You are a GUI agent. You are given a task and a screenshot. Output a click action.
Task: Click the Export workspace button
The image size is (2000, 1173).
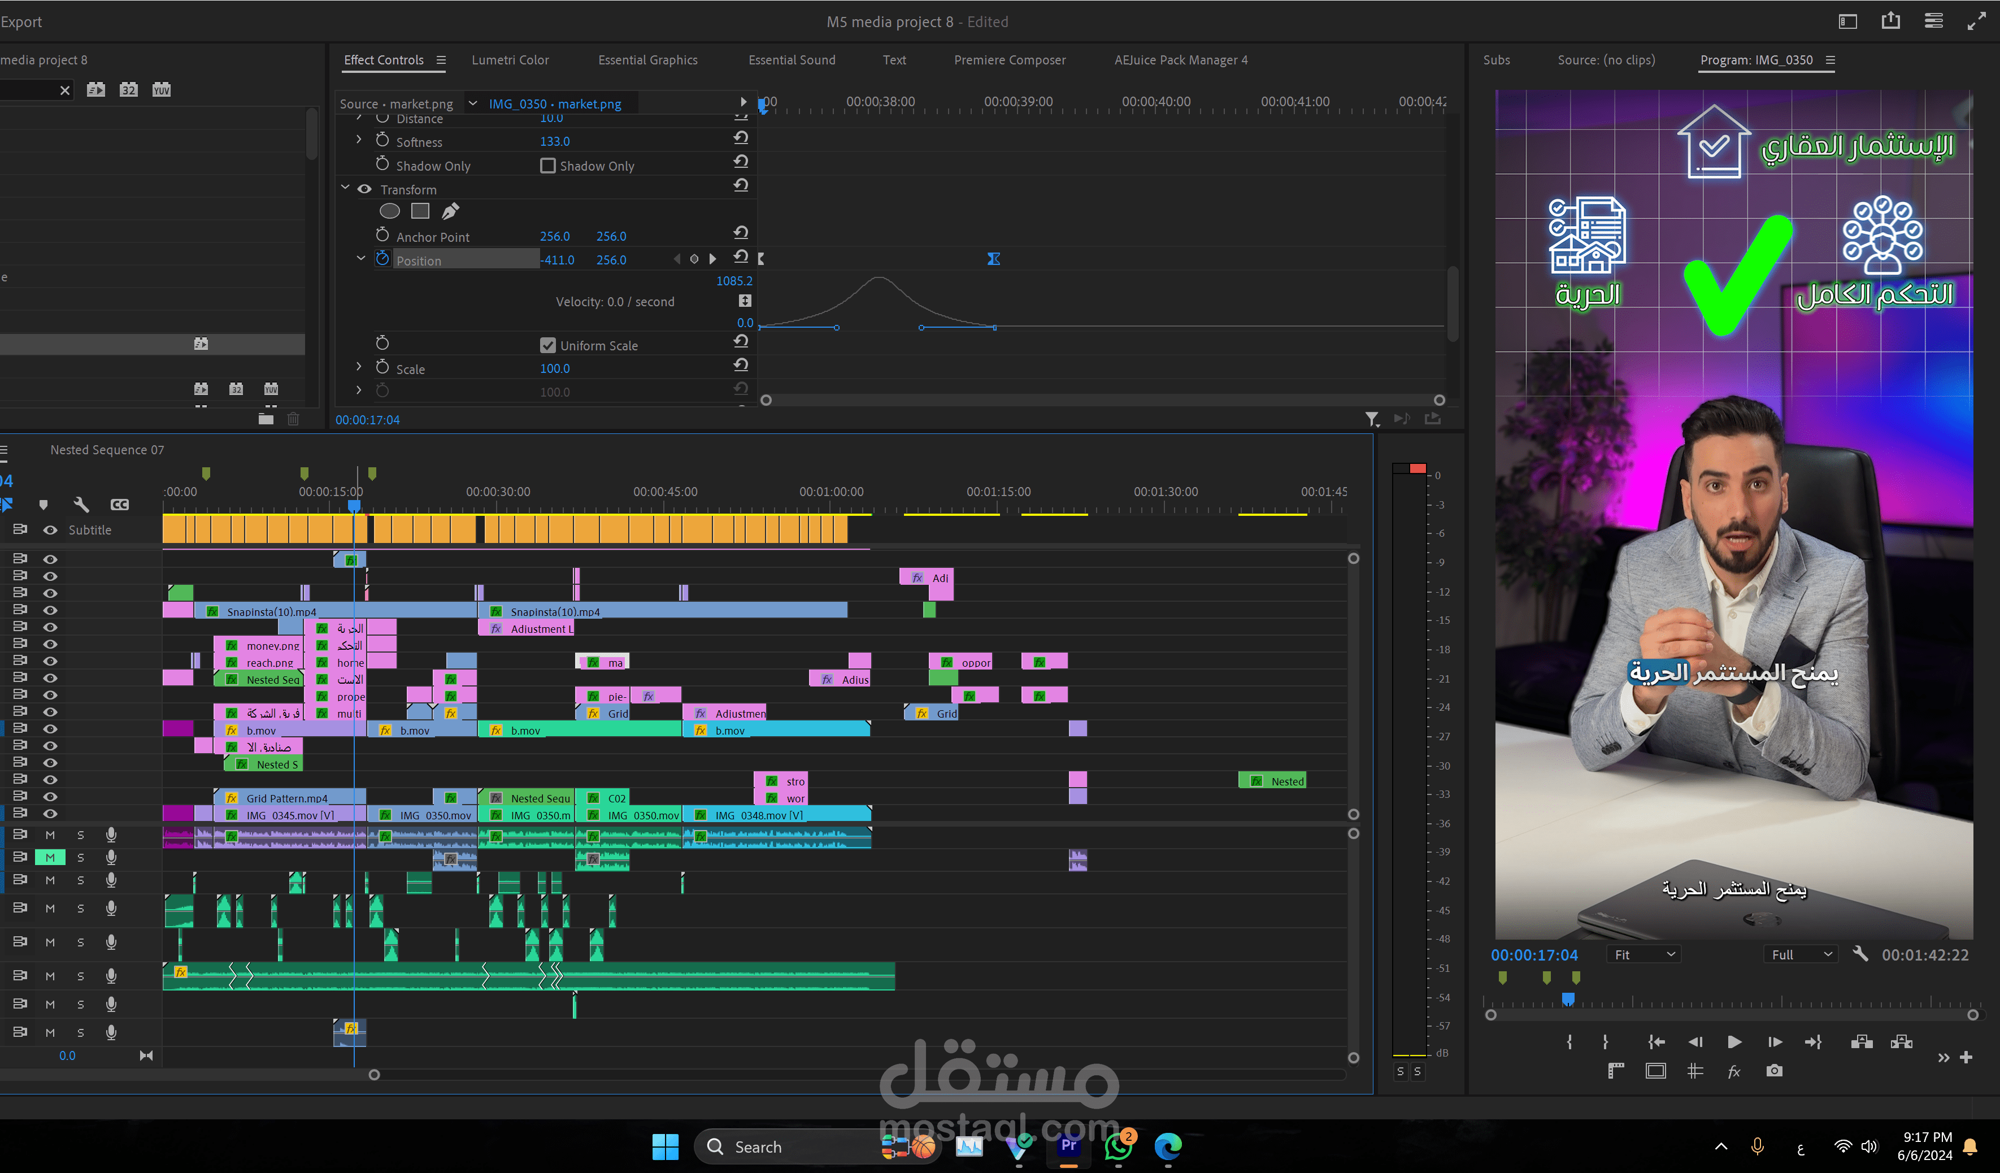pyautogui.click(x=21, y=22)
